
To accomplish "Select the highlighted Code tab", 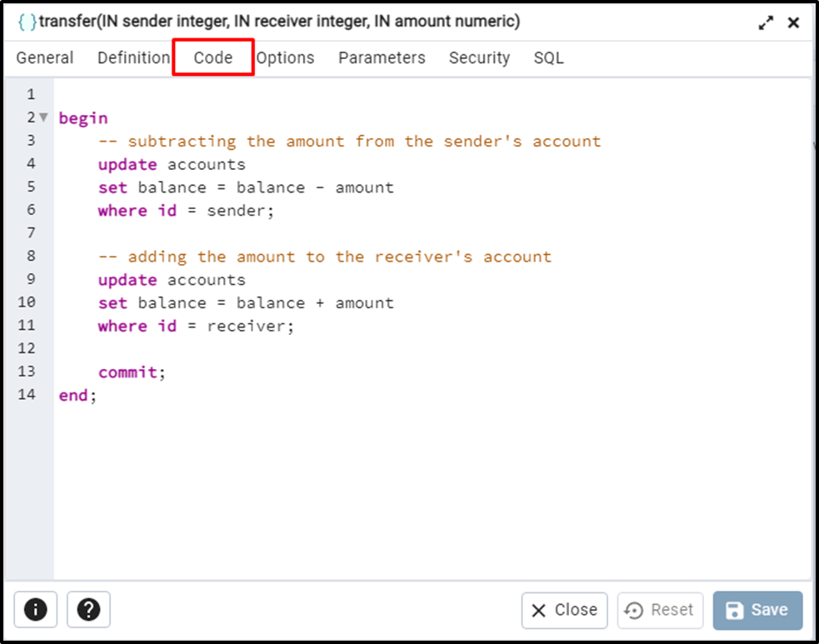I will tap(213, 57).
